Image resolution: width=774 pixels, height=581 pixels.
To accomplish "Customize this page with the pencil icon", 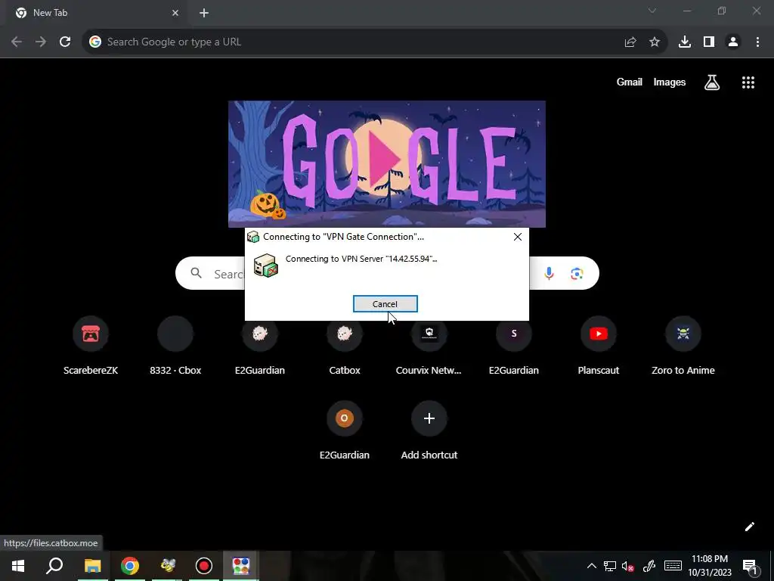I will point(749,527).
